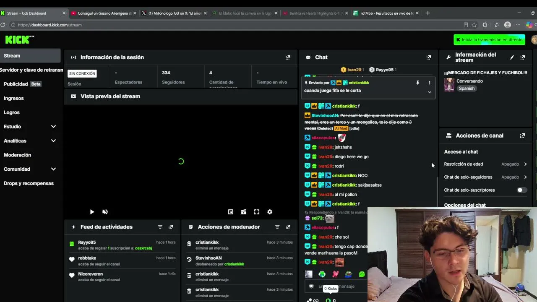537x302 pixels.
Task: Open the Kick logo home link
Action: 19,39
